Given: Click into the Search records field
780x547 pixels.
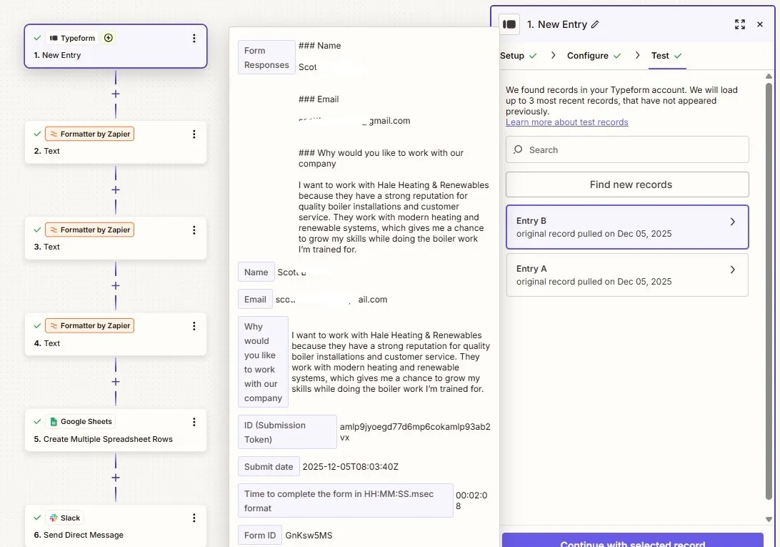Looking at the screenshot, I should pos(627,149).
